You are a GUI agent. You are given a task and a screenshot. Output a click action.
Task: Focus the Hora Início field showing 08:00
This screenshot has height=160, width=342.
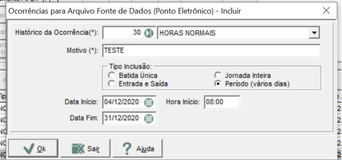[x=222, y=102]
